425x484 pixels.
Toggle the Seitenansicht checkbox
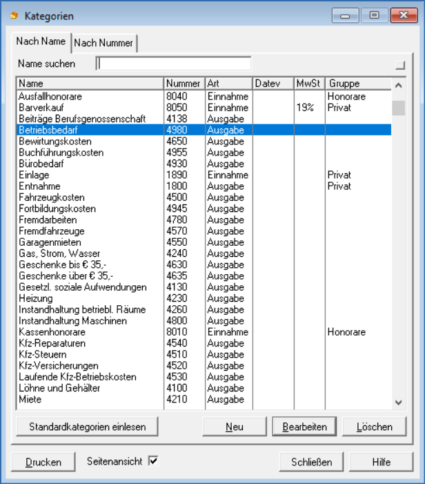tap(153, 461)
